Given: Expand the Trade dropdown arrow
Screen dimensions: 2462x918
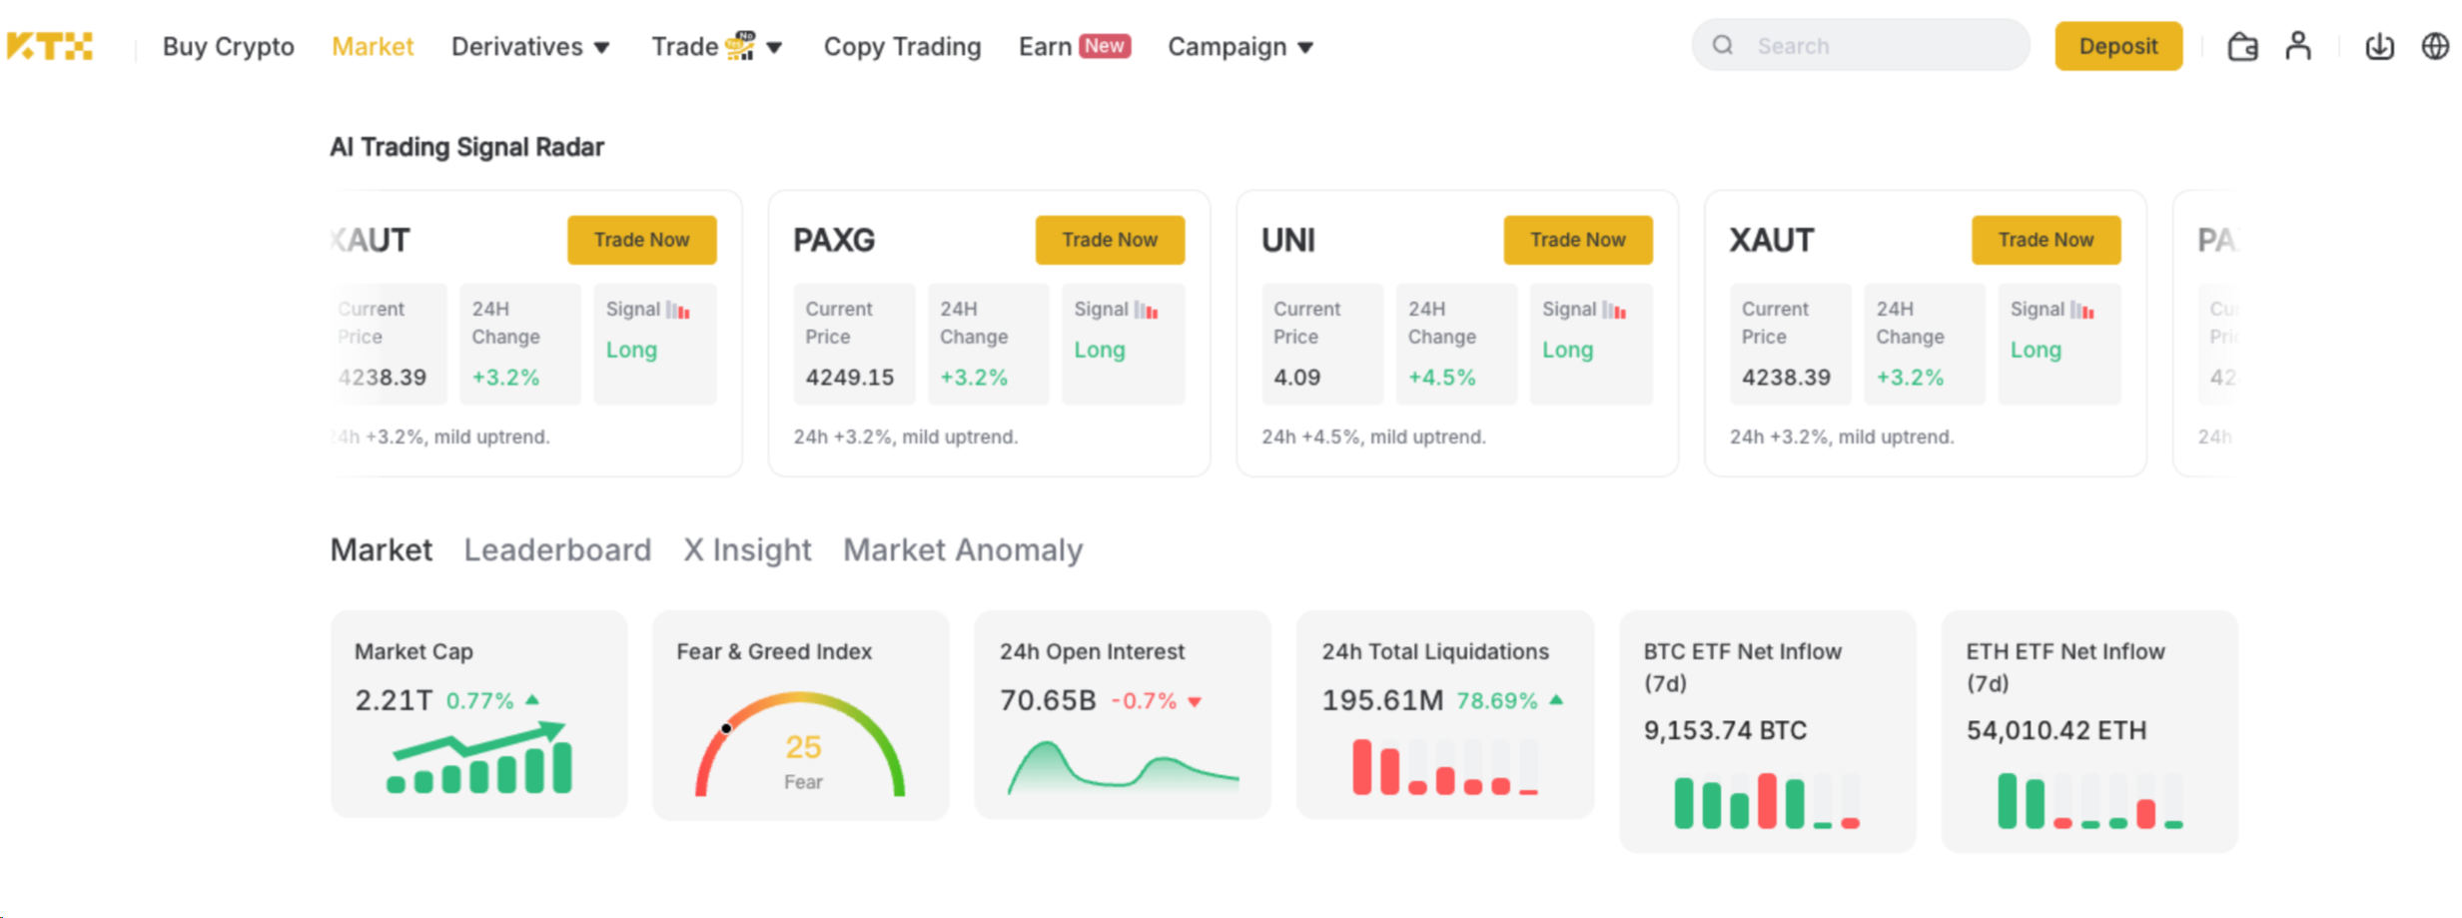Looking at the screenshot, I should coord(775,47).
